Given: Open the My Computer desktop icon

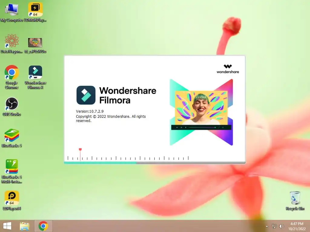Looking at the screenshot, I should [12, 12].
